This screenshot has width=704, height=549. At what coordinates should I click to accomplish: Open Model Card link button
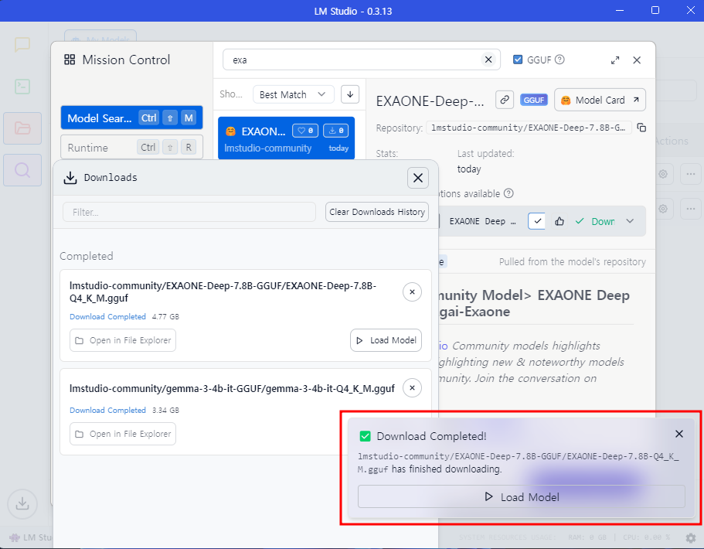tap(600, 100)
